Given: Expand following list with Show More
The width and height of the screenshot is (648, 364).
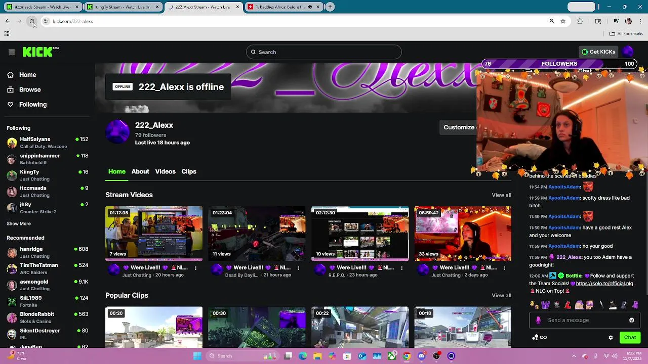Looking at the screenshot, I should [x=19, y=223].
